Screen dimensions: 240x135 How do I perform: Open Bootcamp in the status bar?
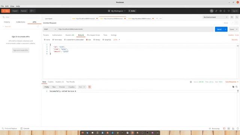click(x=214, y=128)
